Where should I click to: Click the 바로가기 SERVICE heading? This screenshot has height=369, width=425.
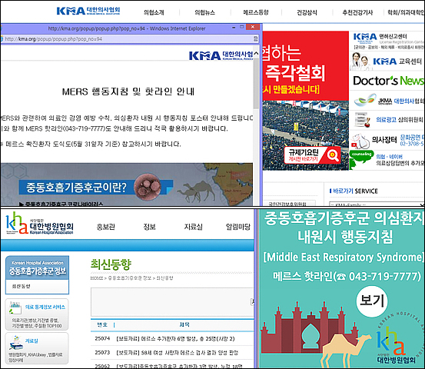click(354, 191)
